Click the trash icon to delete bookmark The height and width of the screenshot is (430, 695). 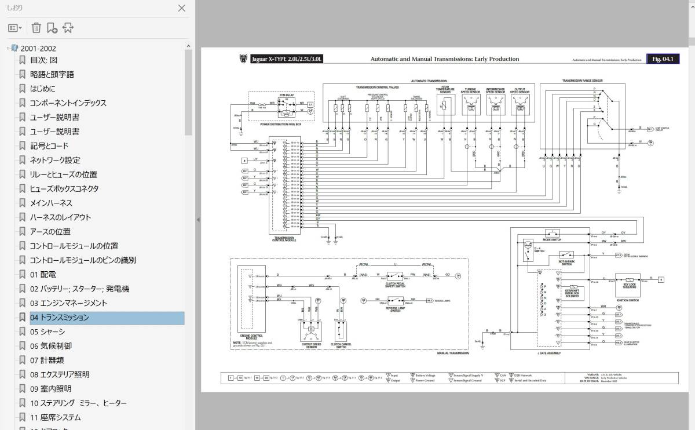tap(36, 28)
